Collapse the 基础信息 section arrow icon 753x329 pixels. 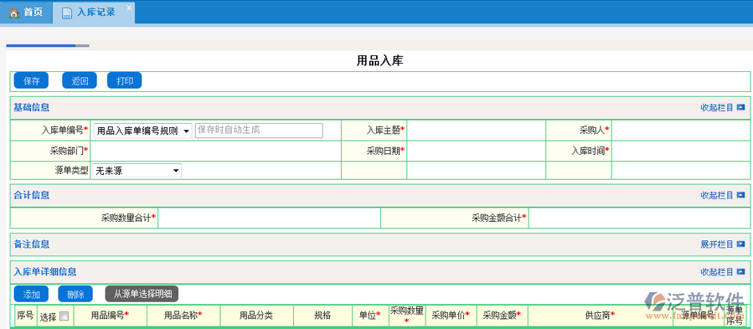pos(740,108)
